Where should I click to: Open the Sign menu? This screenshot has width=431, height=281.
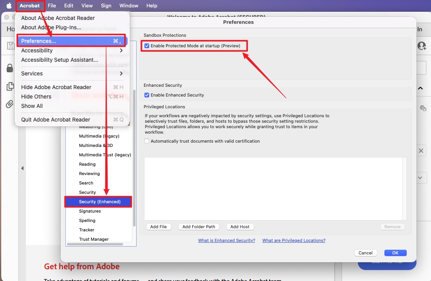point(106,5)
